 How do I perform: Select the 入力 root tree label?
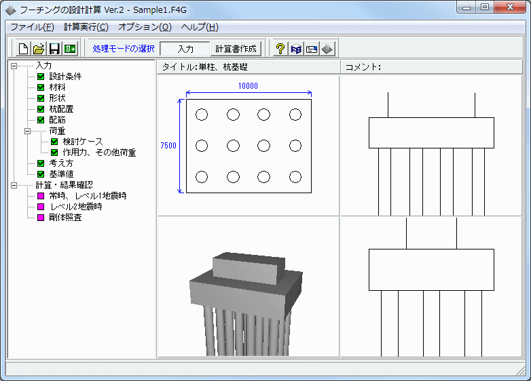pyautogui.click(x=43, y=66)
